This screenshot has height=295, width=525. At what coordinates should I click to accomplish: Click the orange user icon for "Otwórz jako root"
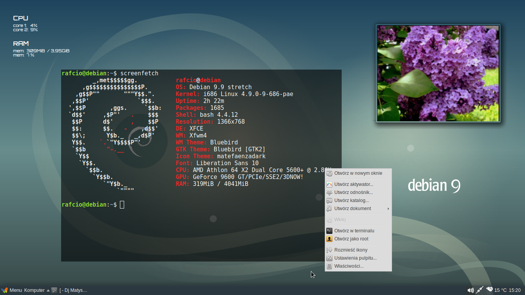click(x=329, y=239)
